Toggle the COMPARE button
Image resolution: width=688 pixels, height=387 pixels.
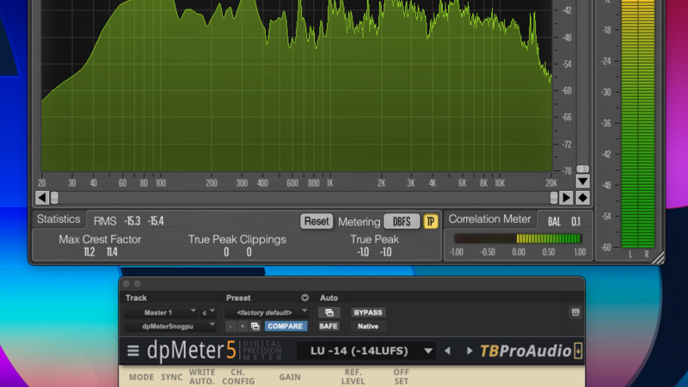tap(285, 327)
